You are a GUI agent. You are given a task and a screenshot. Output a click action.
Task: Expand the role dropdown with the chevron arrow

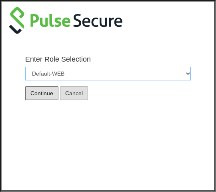pyautogui.click(x=188, y=74)
